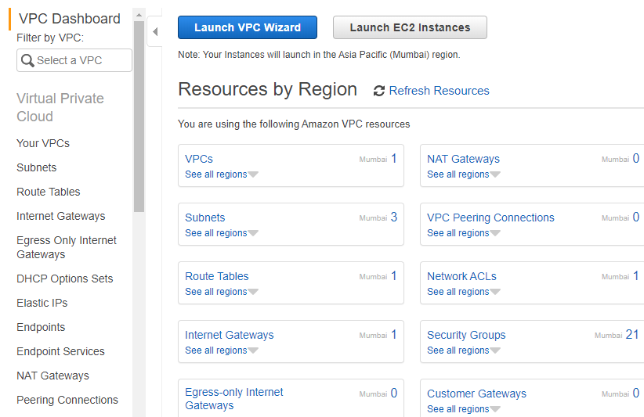The image size is (644, 417).
Task: Click Mumbai count 1 on Route Tables card
Action: (394, 275)
